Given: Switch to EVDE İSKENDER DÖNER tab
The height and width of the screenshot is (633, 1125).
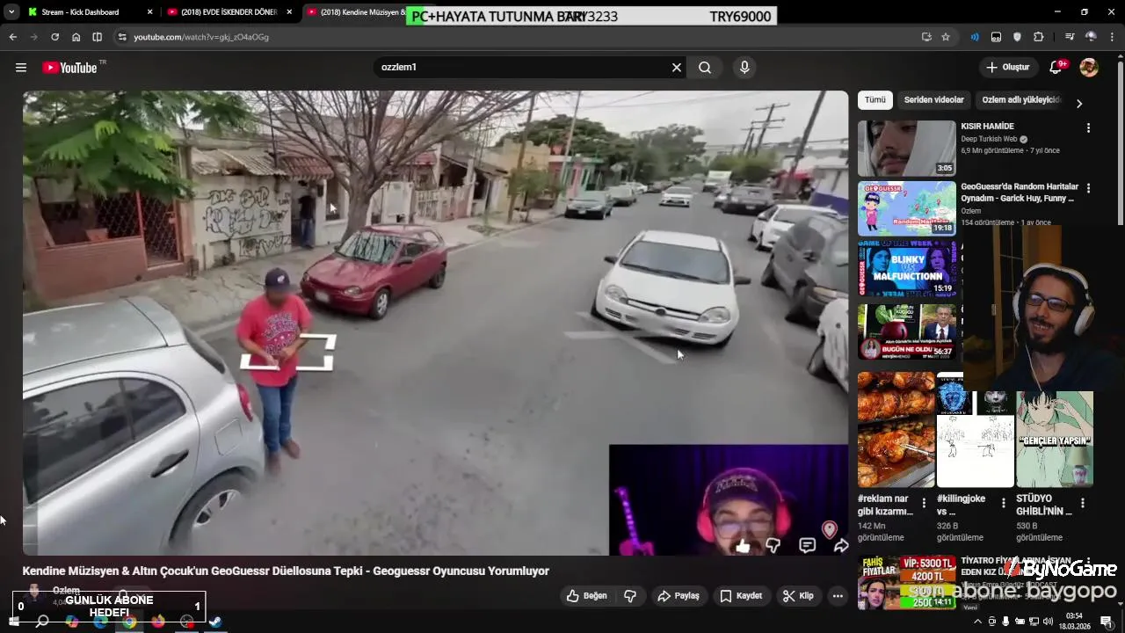Looking at the screenshot, I should tap(229, 12).
